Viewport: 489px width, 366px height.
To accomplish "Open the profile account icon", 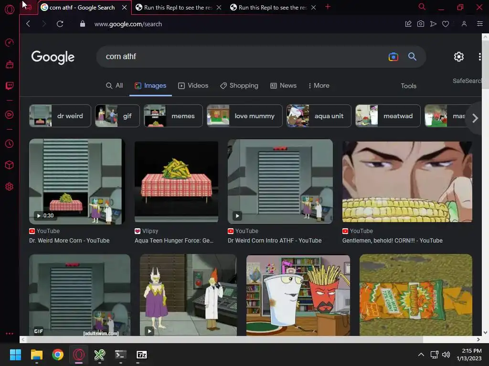I will (464, 24).
